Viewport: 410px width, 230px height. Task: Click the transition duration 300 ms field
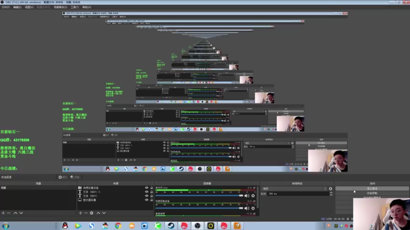tap(298, 194)
